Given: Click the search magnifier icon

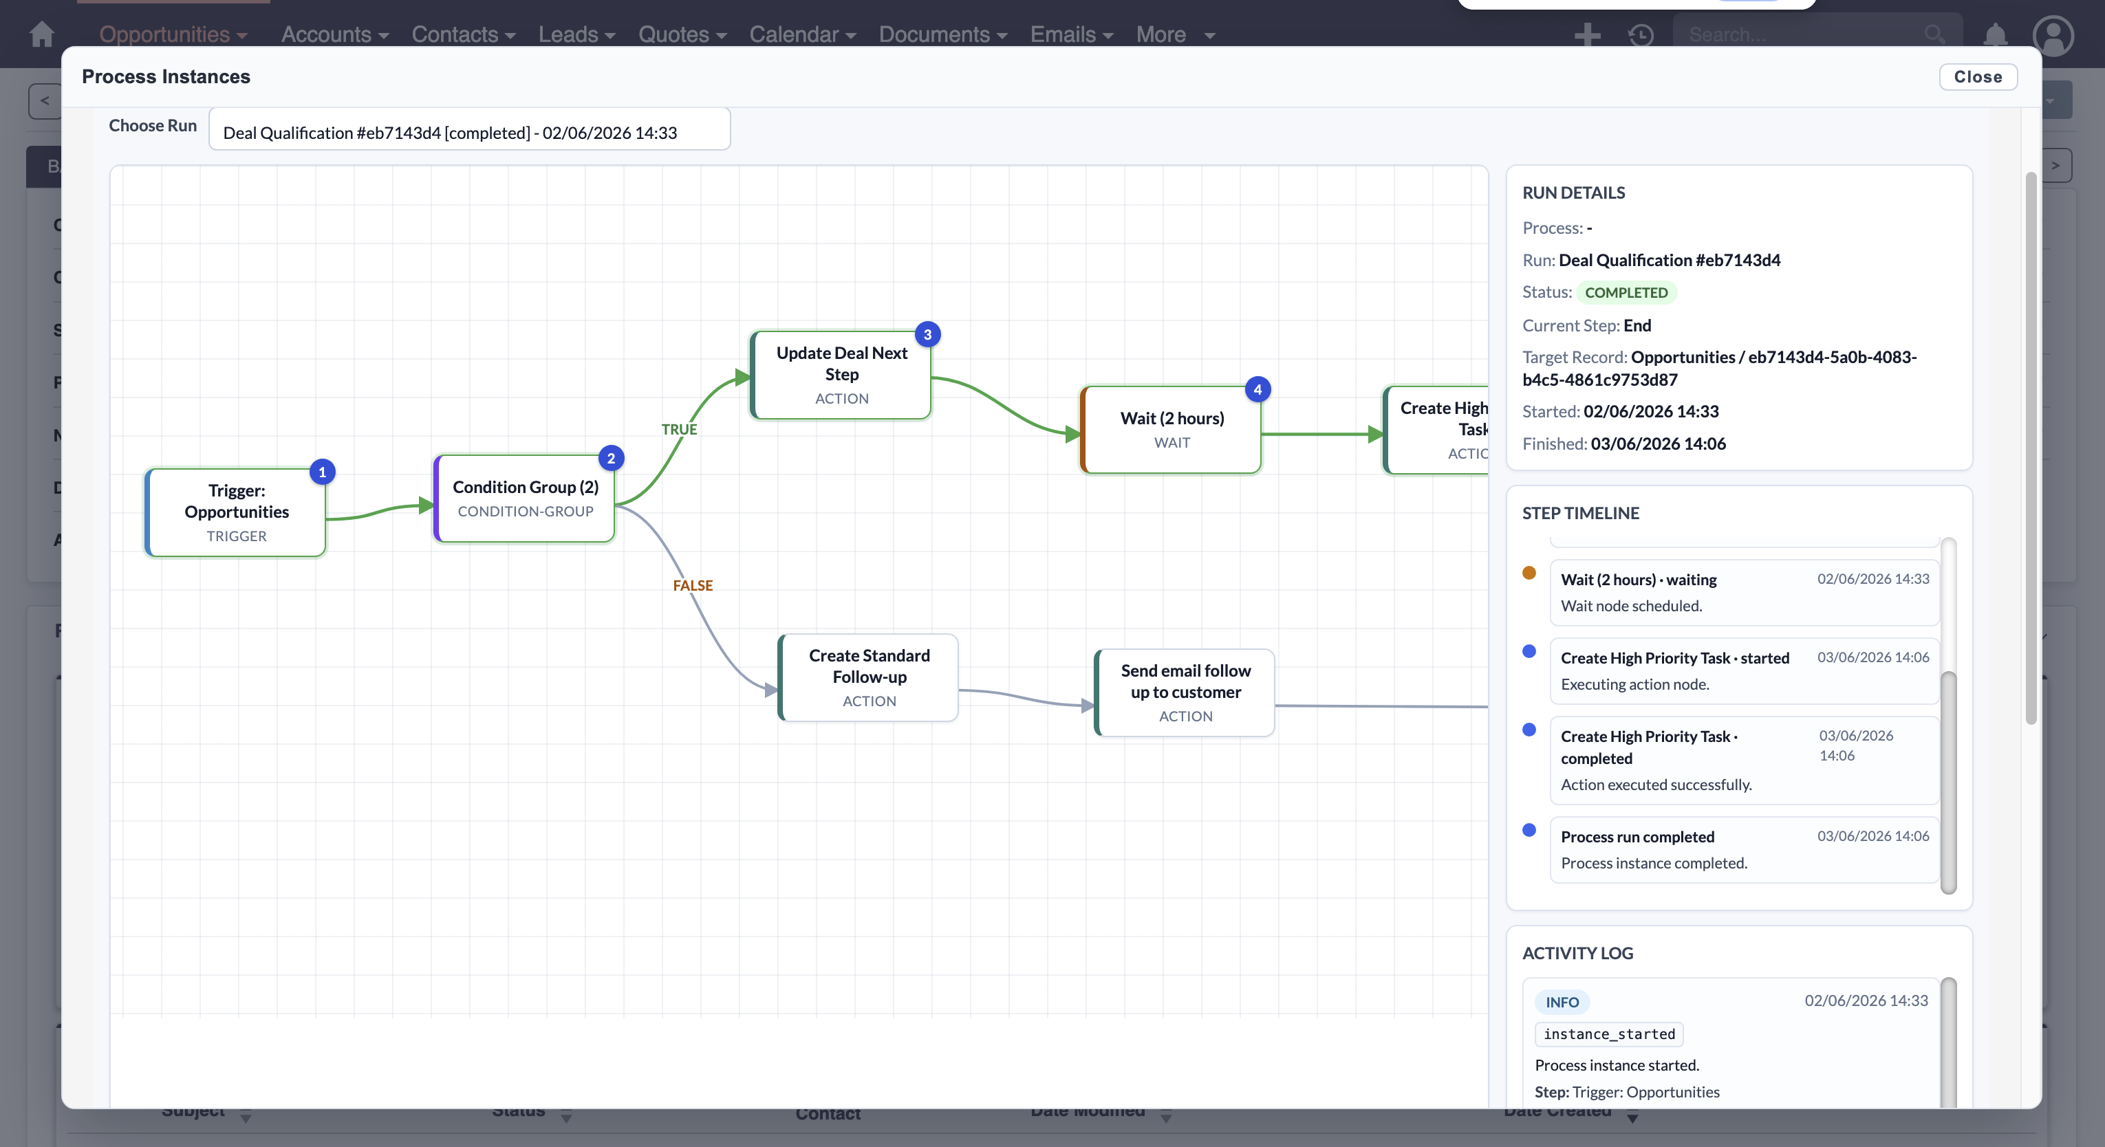Looking at the screenshot, I should pos(1934,34).
